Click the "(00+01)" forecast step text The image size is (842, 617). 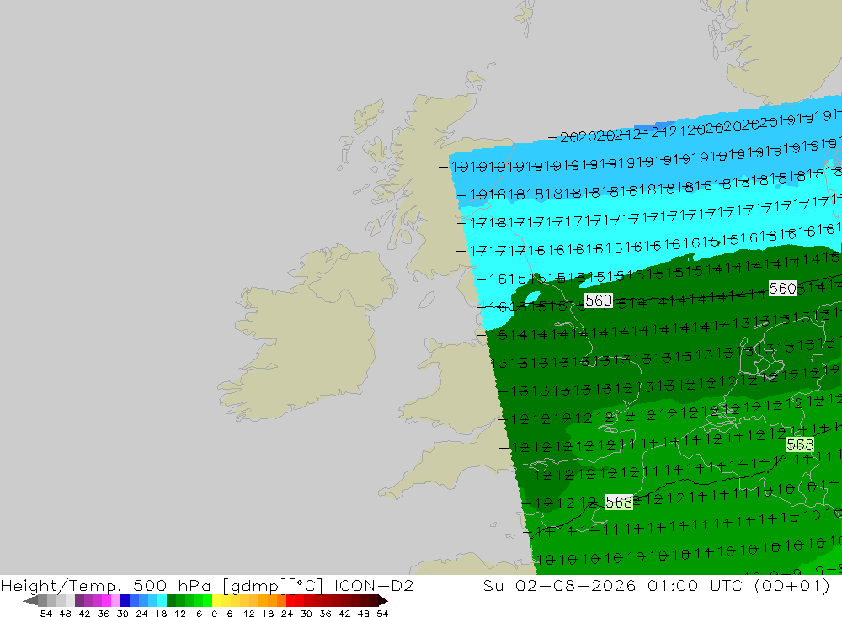[792, 585]
